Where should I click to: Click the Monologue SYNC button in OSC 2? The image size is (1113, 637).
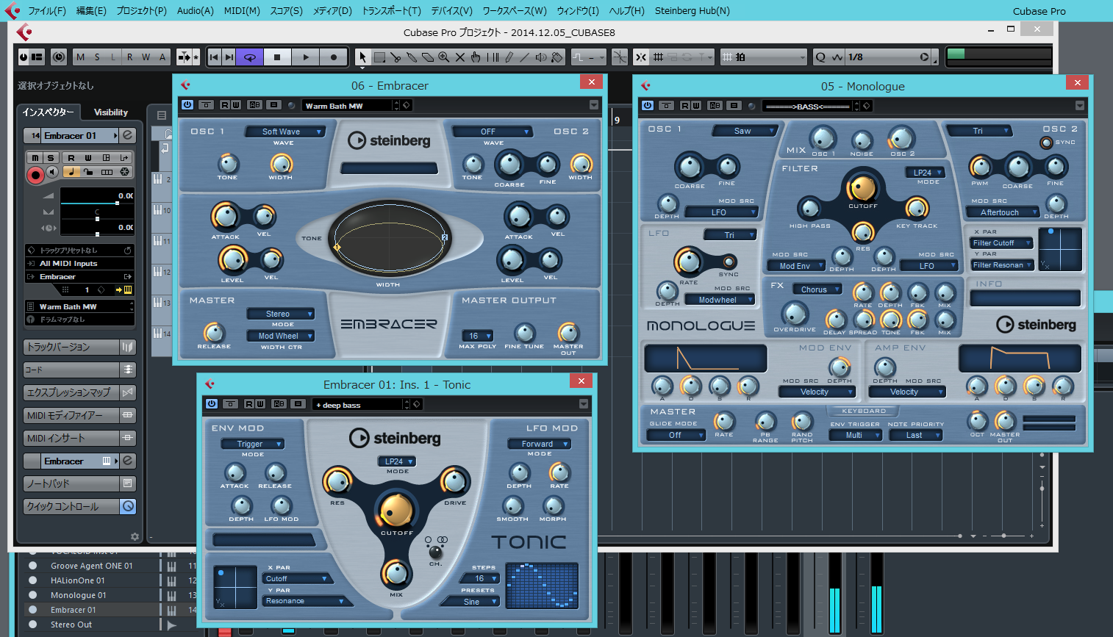(x=1046, y=143)
